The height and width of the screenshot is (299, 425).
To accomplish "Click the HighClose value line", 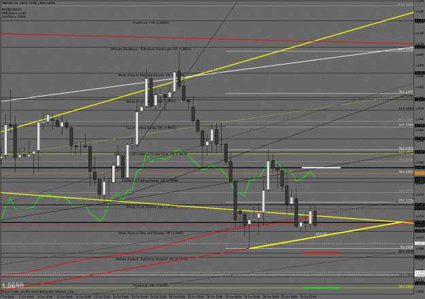I will click(x=14, y=13).
